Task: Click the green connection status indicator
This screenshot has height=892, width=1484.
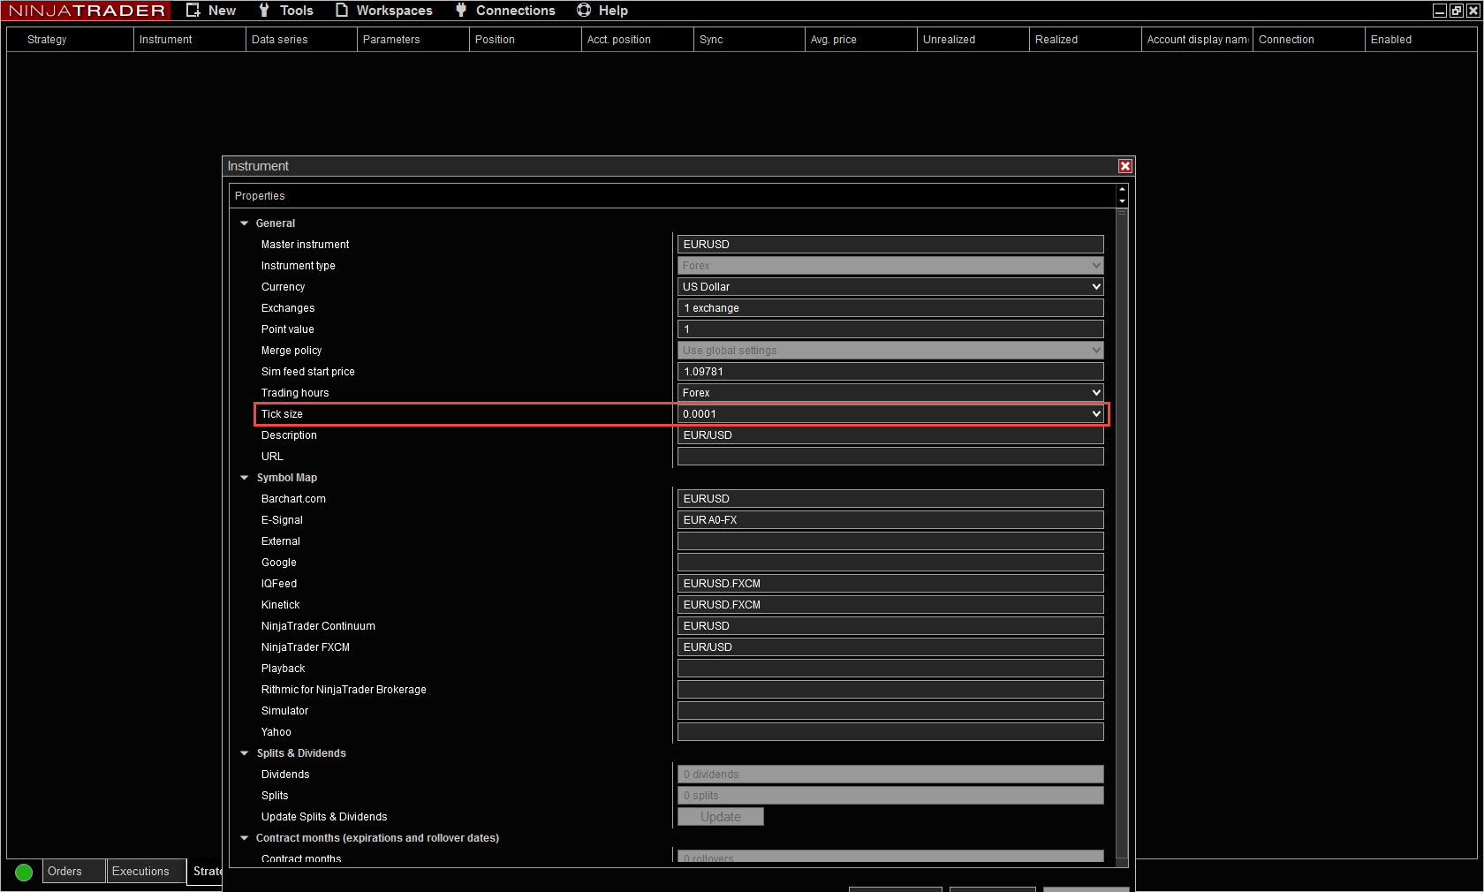Action: point(24,872)
